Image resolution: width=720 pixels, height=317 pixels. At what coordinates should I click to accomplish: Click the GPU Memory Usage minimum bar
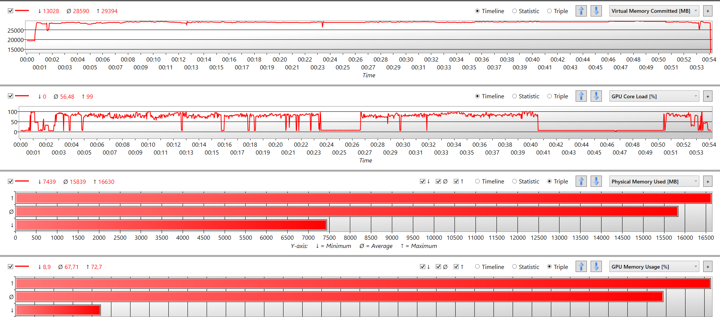coord(58,310)
